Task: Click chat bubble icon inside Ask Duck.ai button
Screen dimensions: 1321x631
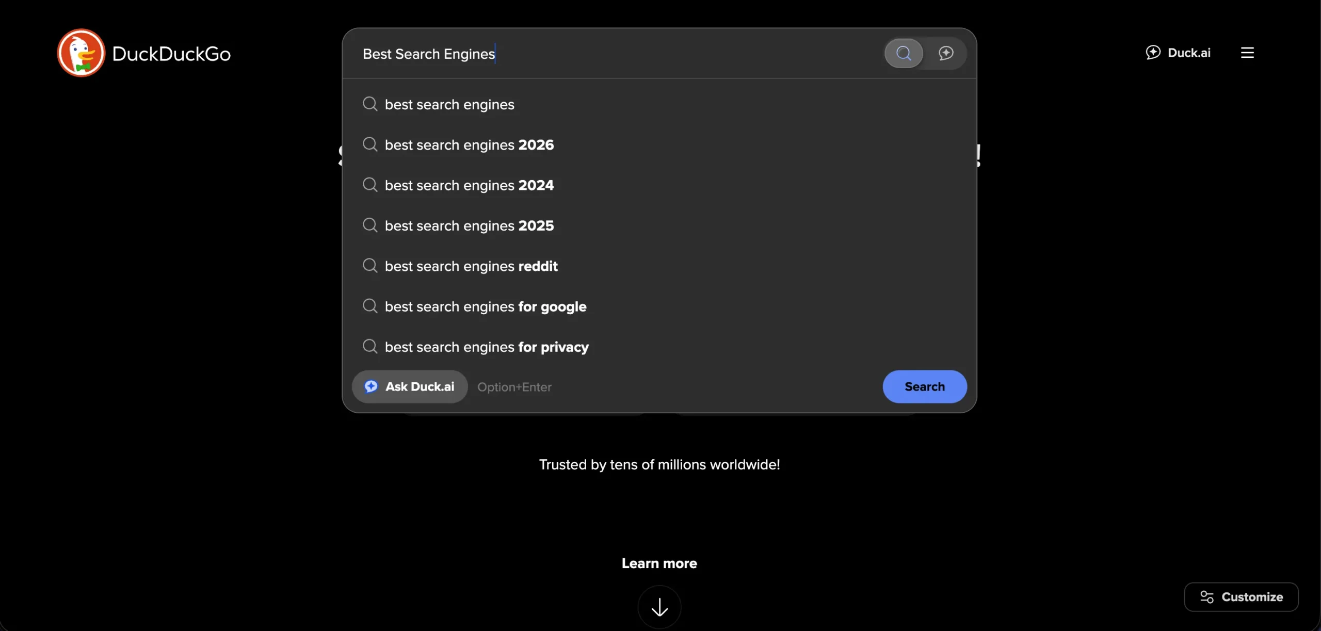Action: (x=371, y=386)
